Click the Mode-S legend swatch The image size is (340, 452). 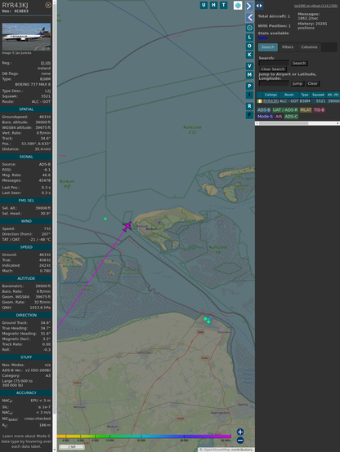265,117
